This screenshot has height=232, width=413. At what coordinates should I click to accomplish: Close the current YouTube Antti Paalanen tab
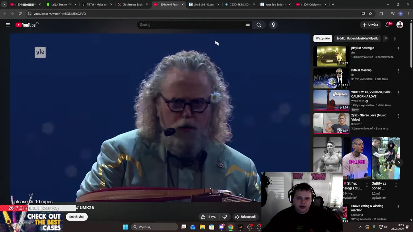click(x=182, y=5)
